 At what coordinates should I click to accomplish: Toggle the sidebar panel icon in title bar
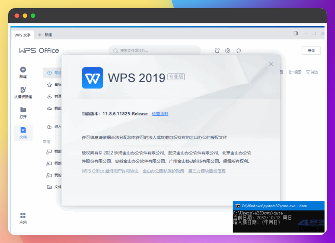(296, 33)
